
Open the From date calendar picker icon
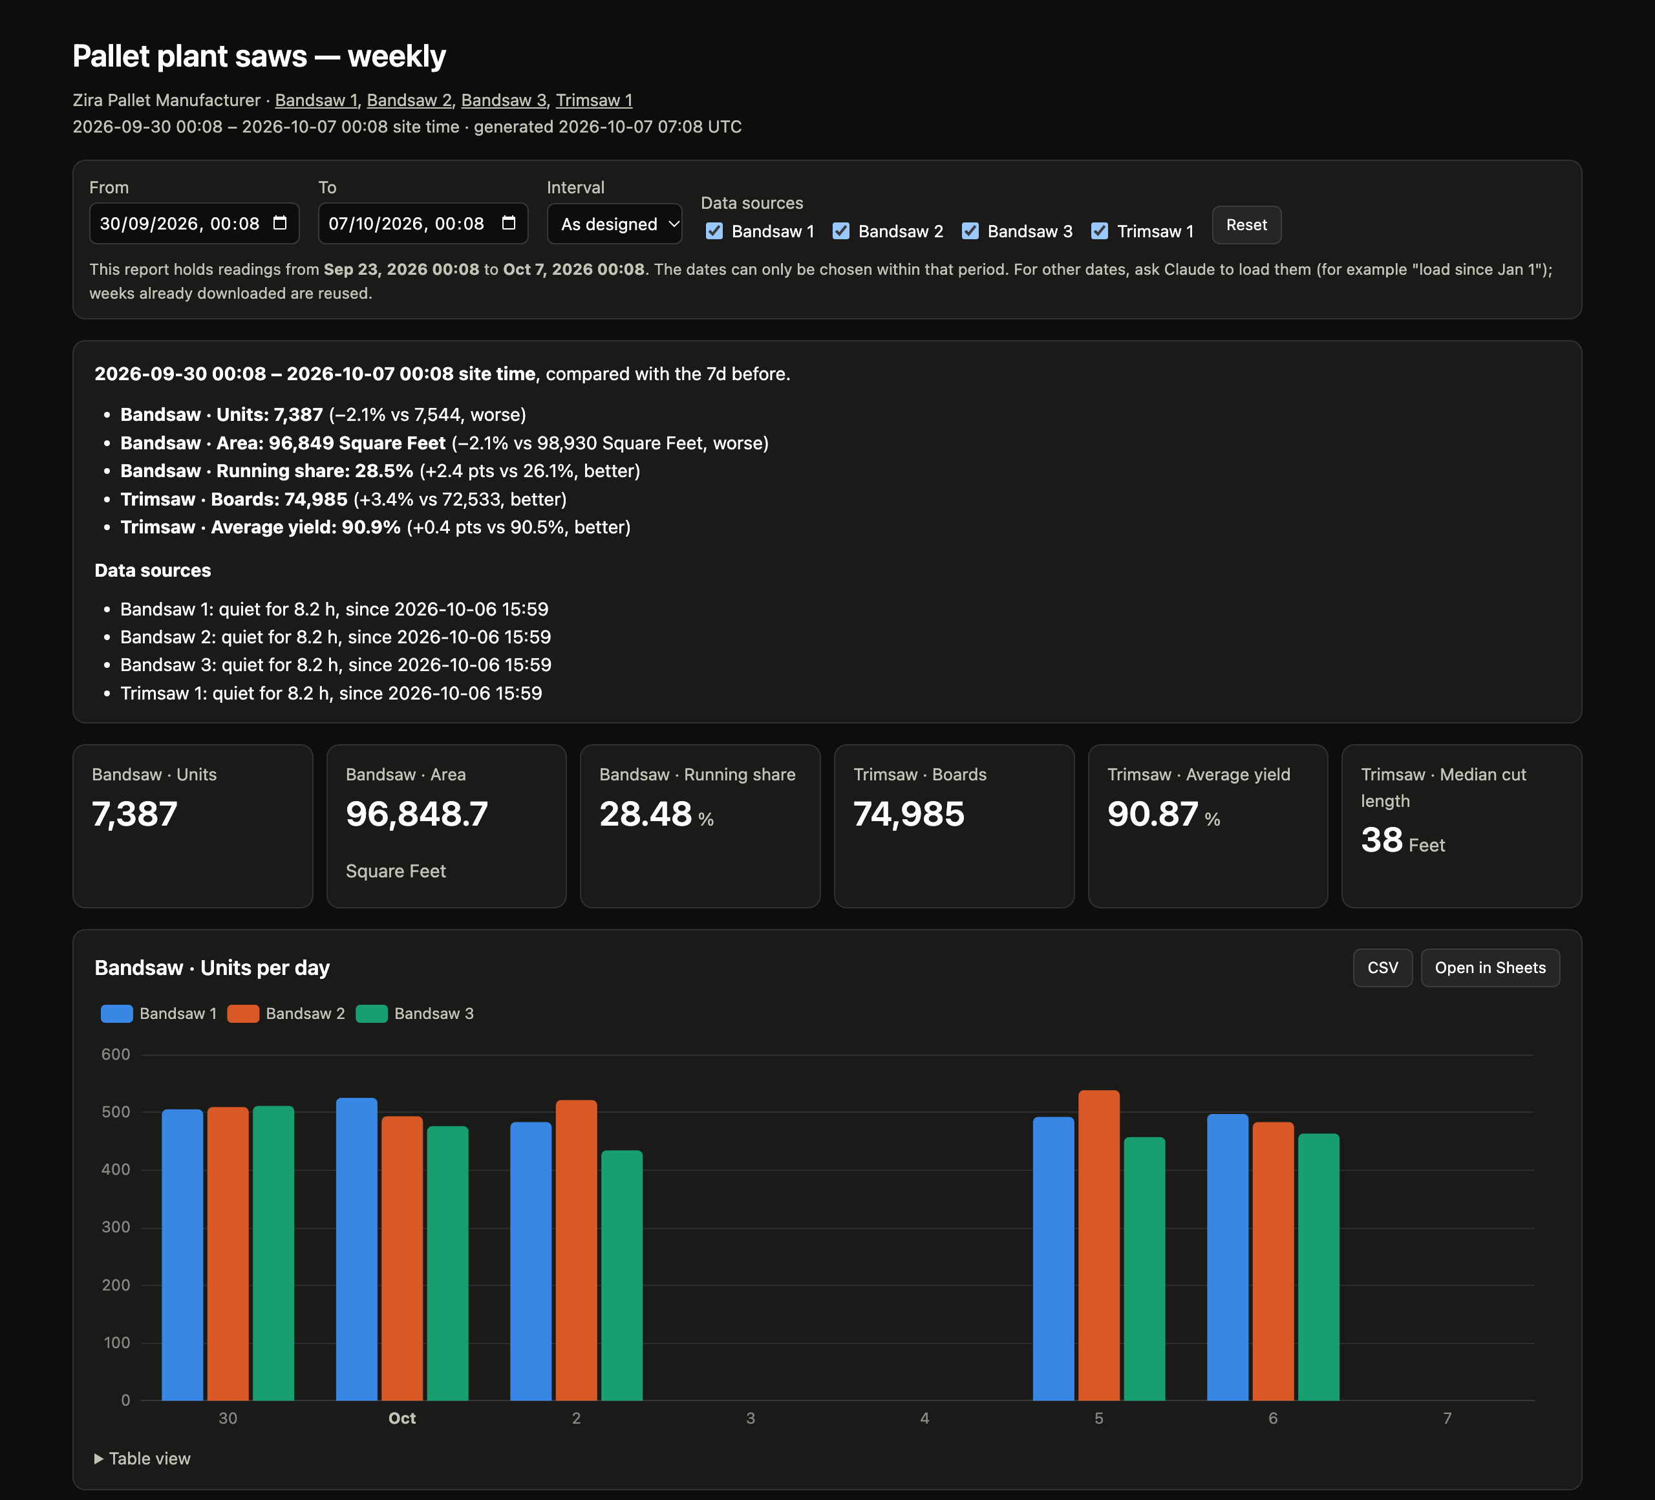click(280, 223)
